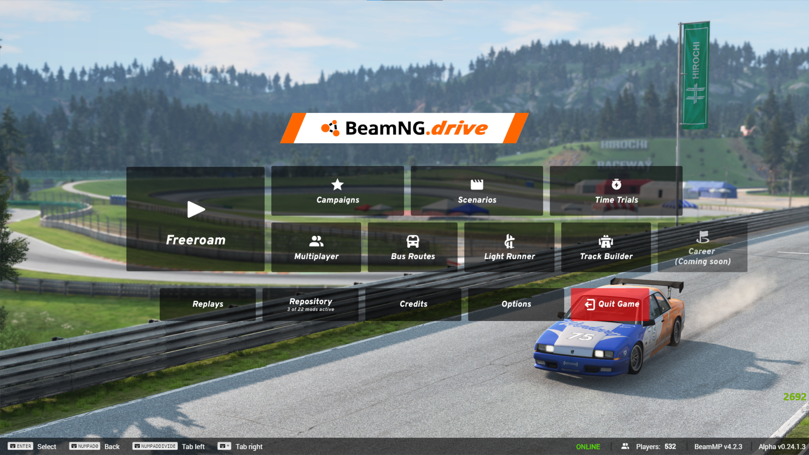The width and height of the screenshot is (809, 455).
Task: Click the ONLINE status indicator
Action: pyautogui.click(x=588, y=446)
